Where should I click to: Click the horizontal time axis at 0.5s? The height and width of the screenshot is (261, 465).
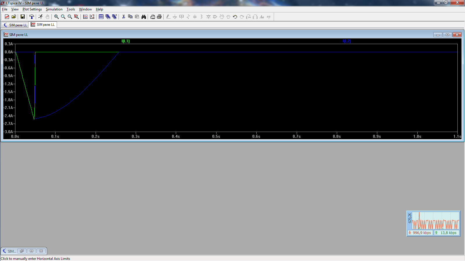[x=216, y=136]
